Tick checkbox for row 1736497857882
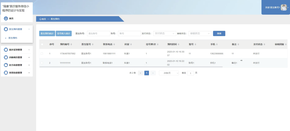290x131 pixels. (42, 54)
